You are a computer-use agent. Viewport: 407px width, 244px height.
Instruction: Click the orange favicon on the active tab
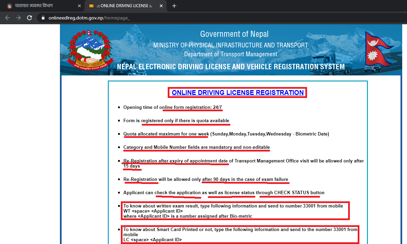click(x=91, y=6)
